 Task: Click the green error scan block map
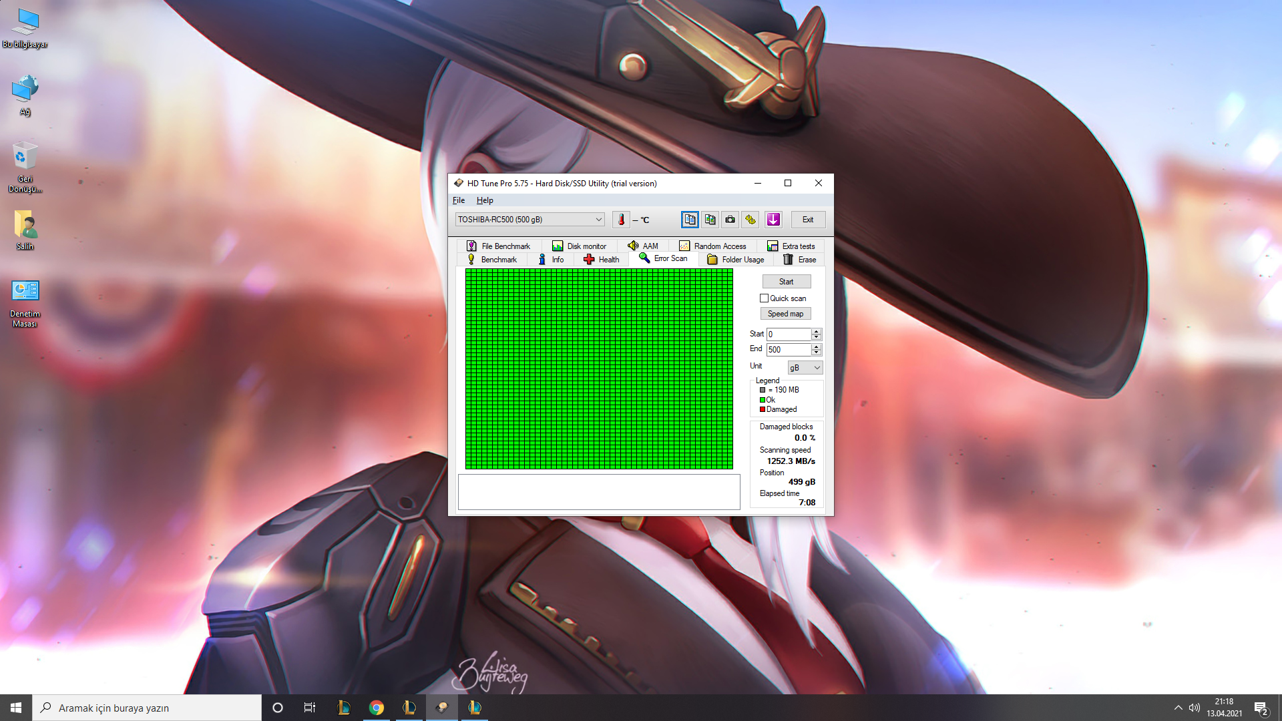pyautogui.click(x=599, y=369)
